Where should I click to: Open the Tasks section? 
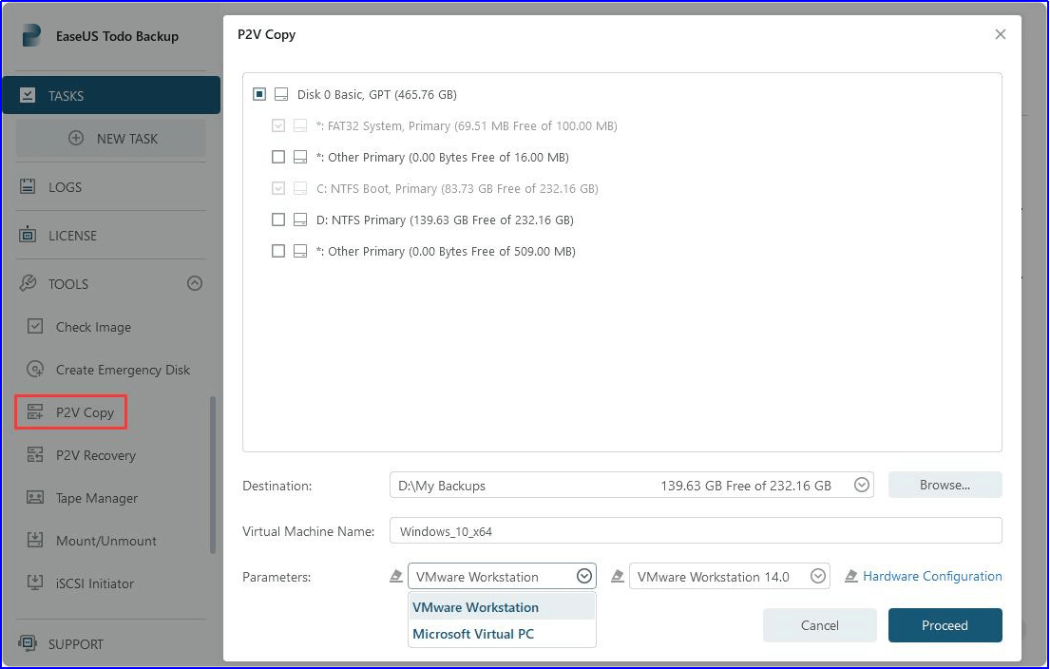click(111, 95)
